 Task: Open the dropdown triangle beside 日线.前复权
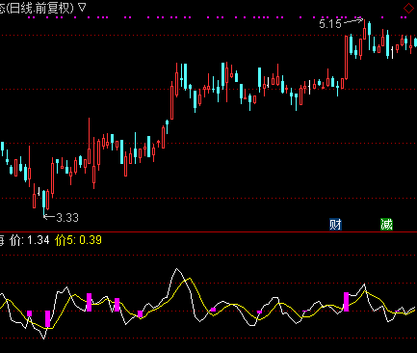pos(82,7)
